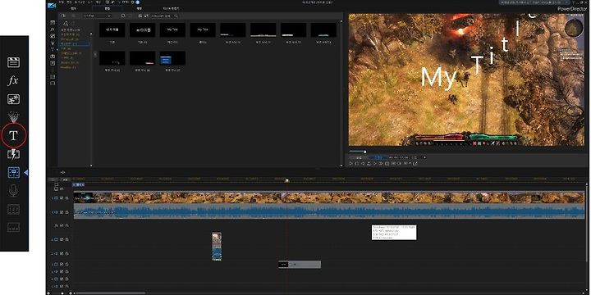The width and height of the screenshot is (591, 295).
Task: Step to the previous frame in preview
Action: click(363, 163)
